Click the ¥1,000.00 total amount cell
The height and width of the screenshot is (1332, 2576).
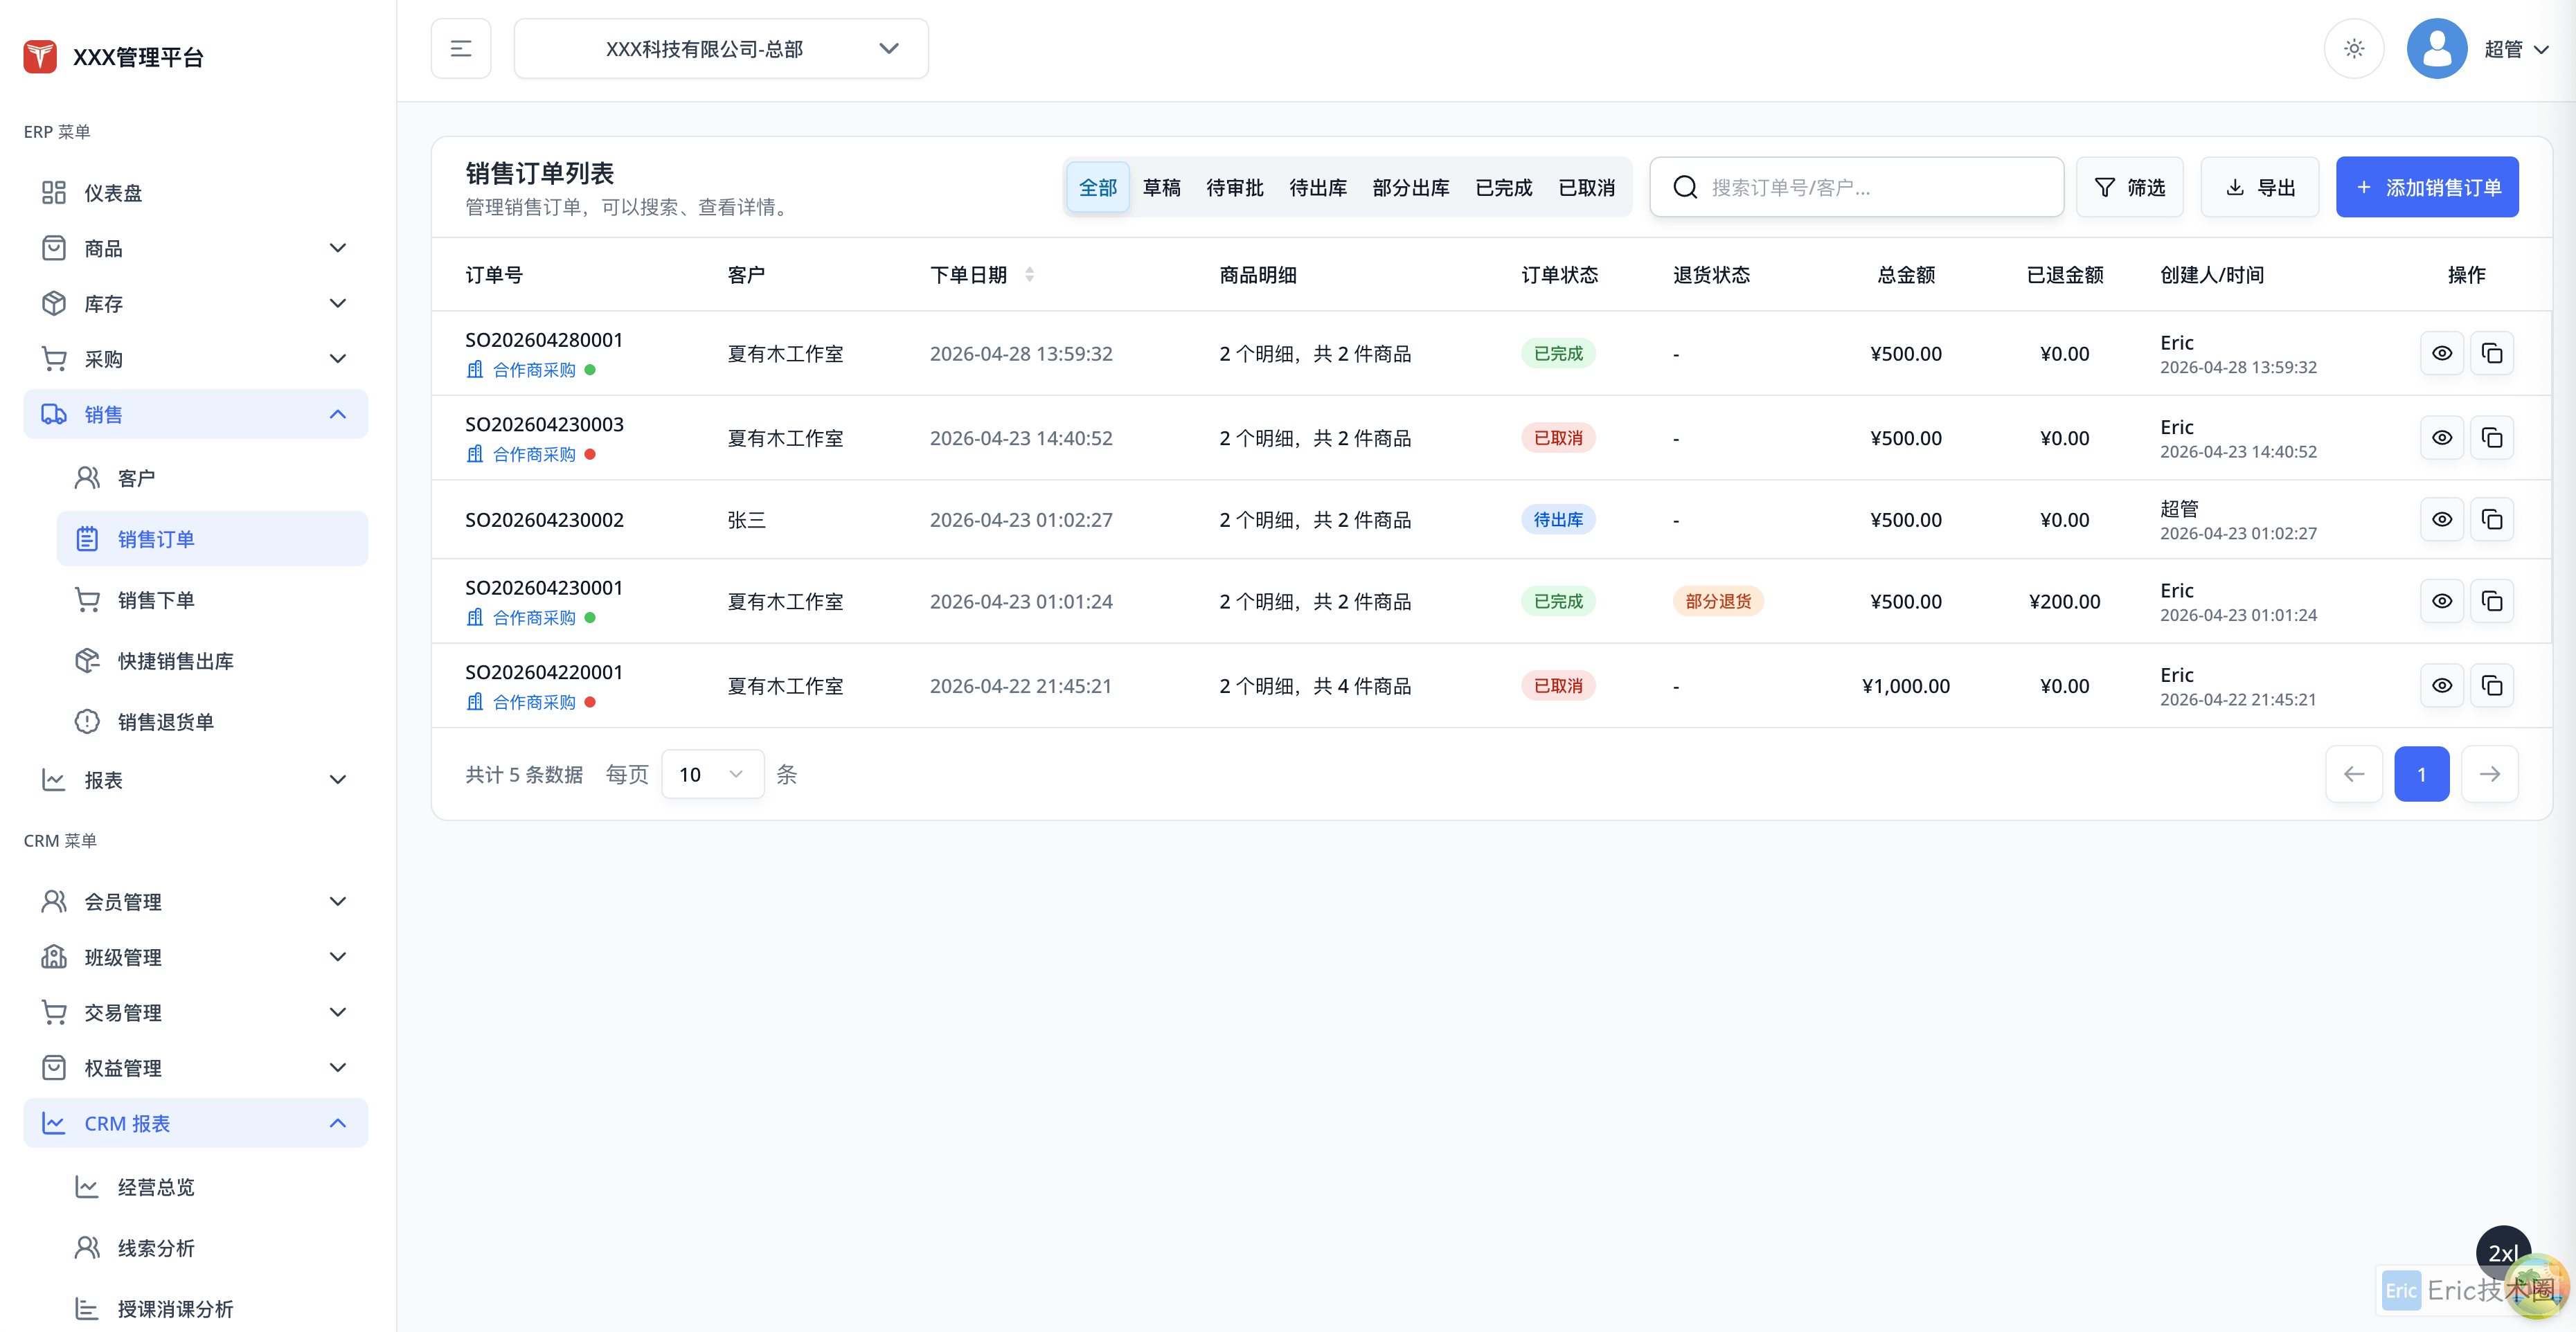pyautogui.click(x=1905, y=686)
